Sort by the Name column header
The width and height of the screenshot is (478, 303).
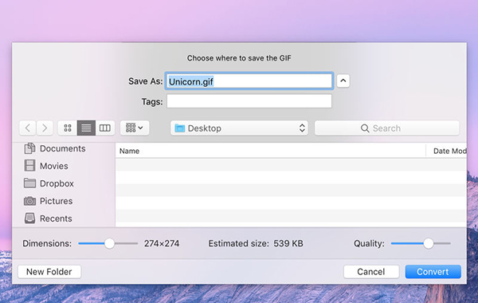coord(270,151)
